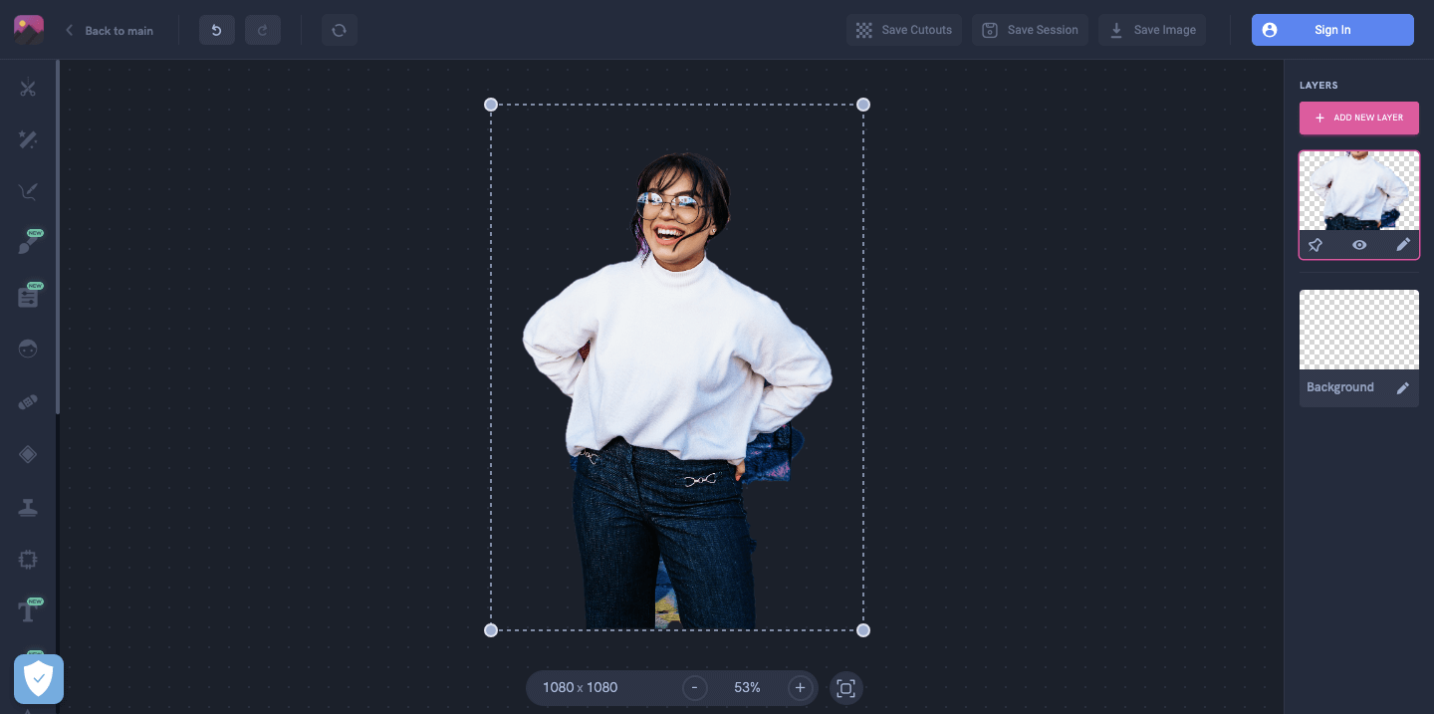
Task: Pick the new Brush tool
Action: [x=28, y=241]
